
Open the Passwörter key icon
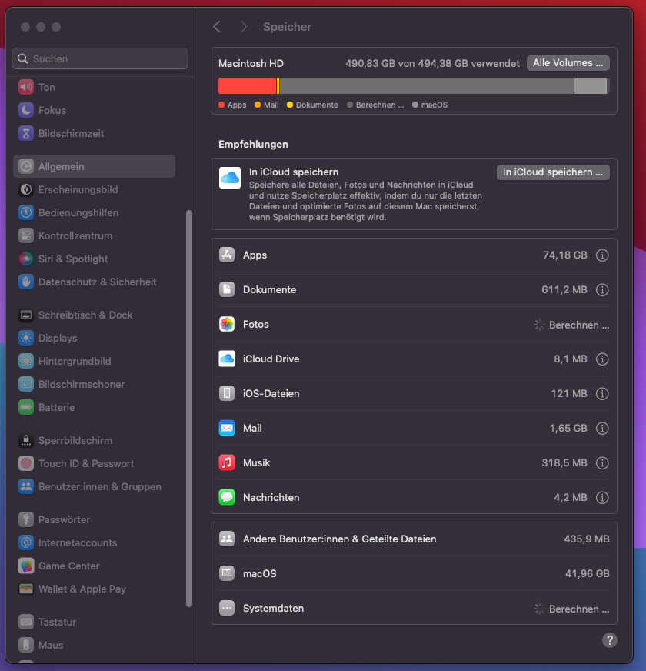pos(26,520)
